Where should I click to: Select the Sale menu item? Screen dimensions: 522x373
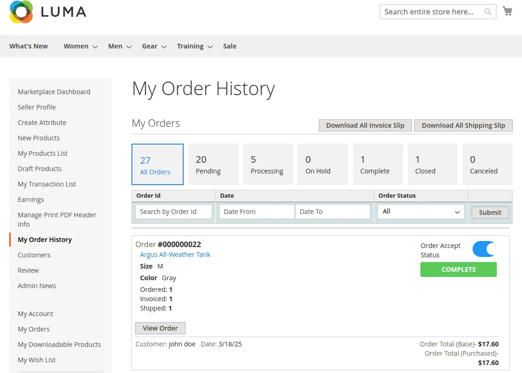click(229, 46)
